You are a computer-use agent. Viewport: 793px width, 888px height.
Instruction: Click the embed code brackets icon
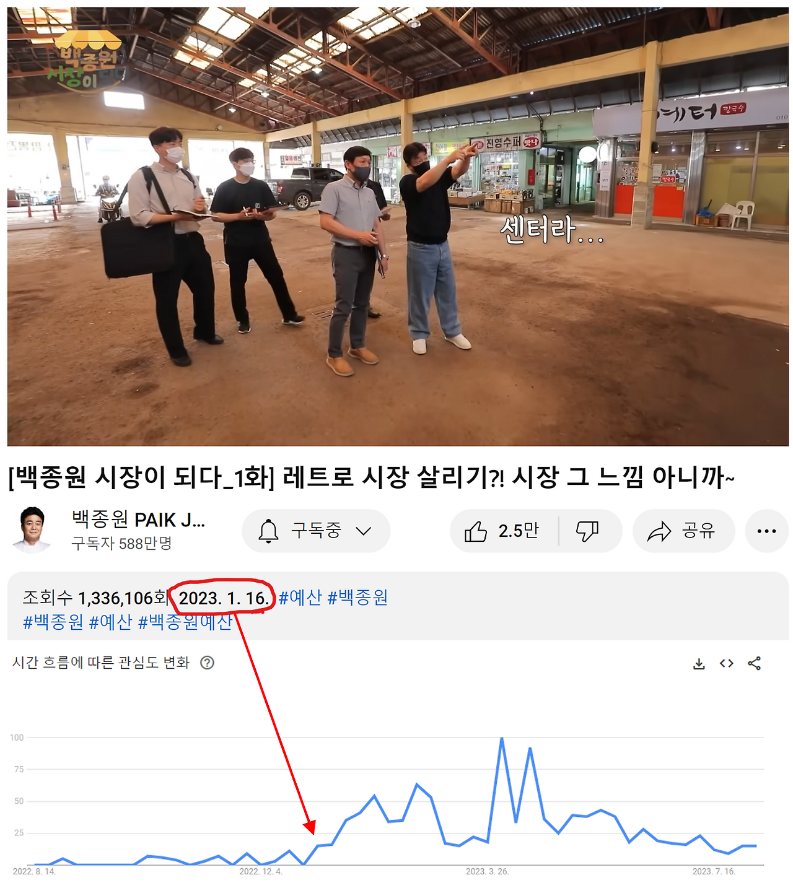[727, 664]
